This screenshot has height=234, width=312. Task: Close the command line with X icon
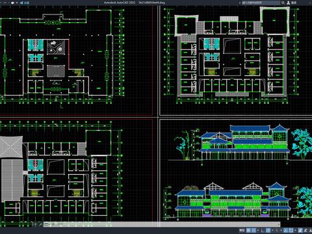36,224
